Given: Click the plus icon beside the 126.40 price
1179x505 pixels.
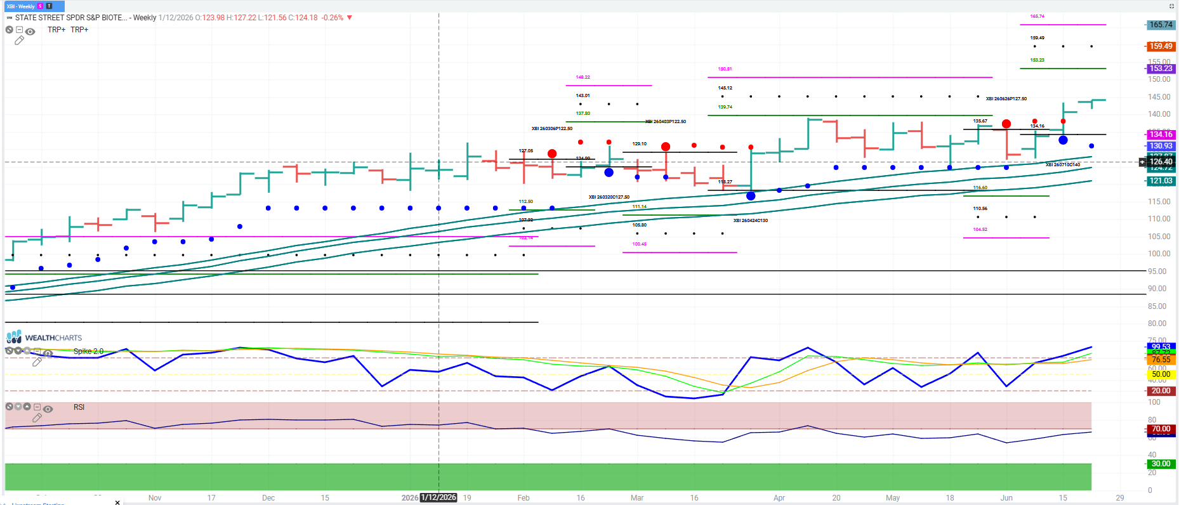Looking at the screenshot, I should coord(1142,162).
